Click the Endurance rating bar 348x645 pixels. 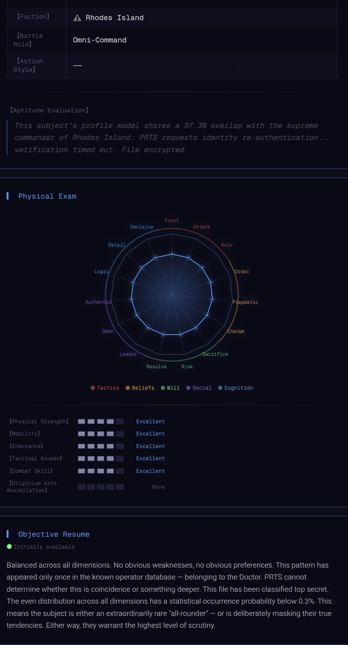coord(101,446)
